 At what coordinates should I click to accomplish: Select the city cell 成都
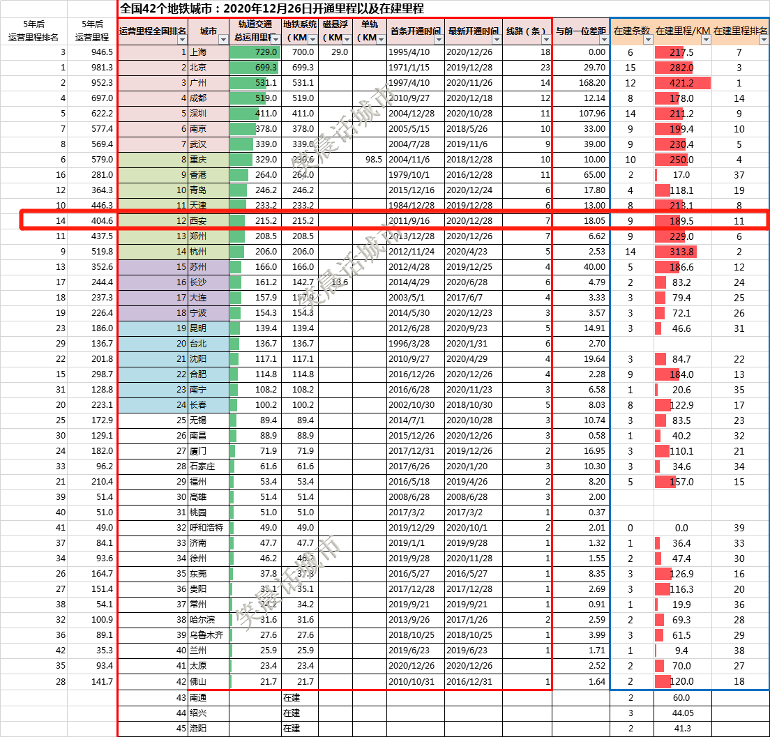(x=209, y=98)
